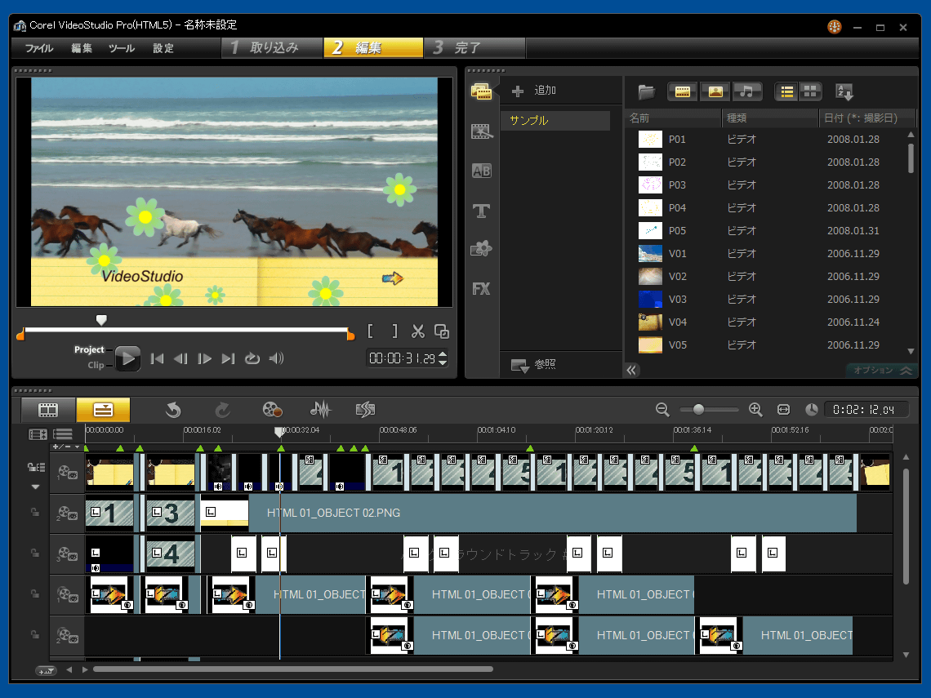Select Project preview mode
931x698 pixels.
(89, 349)
